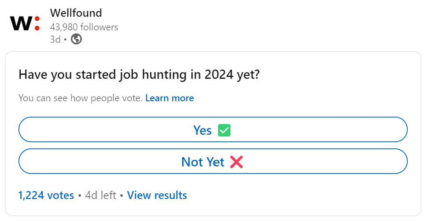The height and width of the screenshot is (221, 428).
Task: Select the word Yes in first option
Action: click(x=202, y=130)
